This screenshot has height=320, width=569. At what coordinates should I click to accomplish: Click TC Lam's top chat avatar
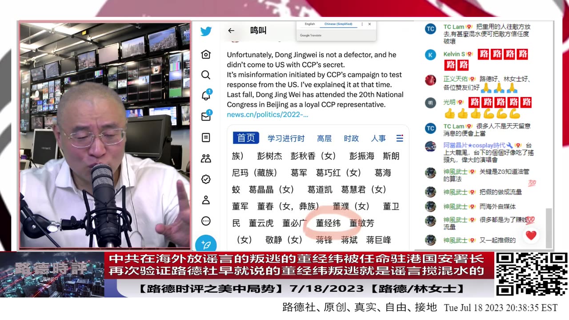pyautogui.click(x=430, y=29)
